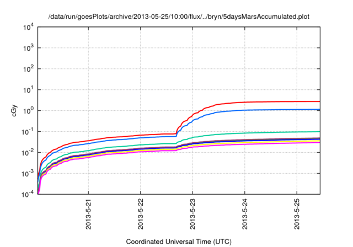
Task: Click the 10^-4 y-axis label
Action: (x=28, y=194)
